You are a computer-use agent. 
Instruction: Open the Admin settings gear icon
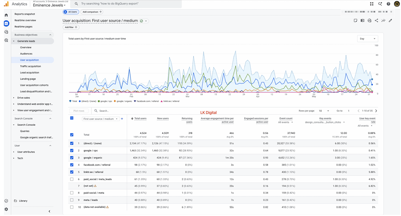coord(6,209)
